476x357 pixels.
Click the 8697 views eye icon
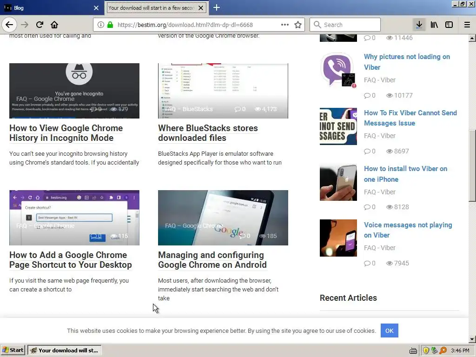pos(390,151)
